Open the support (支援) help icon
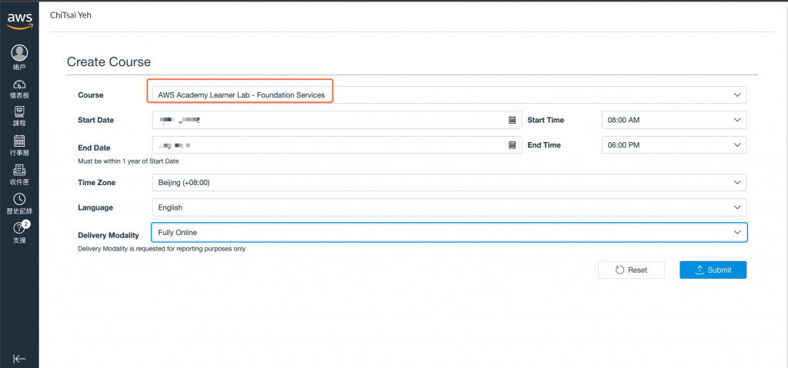 [19, 233]
